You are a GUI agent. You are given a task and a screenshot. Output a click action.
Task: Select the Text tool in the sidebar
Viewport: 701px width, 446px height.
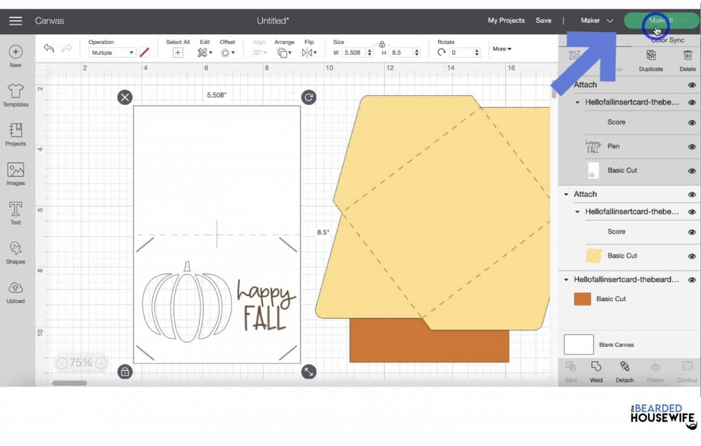pyautogui.click(x=16, y=212)
